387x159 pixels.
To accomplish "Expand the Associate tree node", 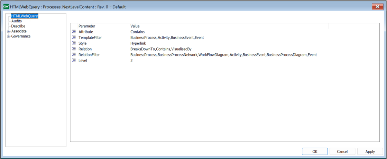I will 9,31.
